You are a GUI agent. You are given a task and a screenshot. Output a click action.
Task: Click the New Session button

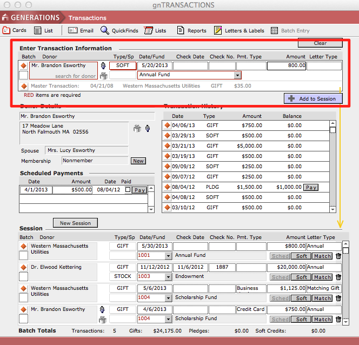coord(75,223)
